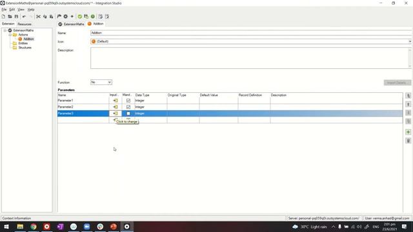
Task: Collapse the ExtensionMaths tree root
Action: (5, 30)
